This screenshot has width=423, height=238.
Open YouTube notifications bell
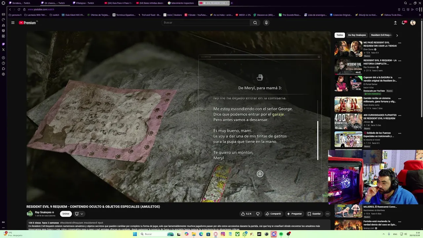404,22
